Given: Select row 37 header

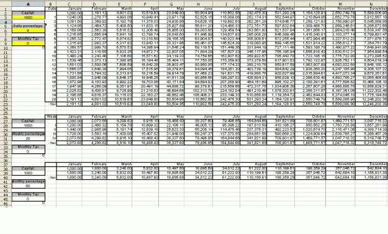Looking at the screenshot, I should point(6,164).
